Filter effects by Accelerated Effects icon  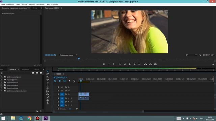click(33, 73)
